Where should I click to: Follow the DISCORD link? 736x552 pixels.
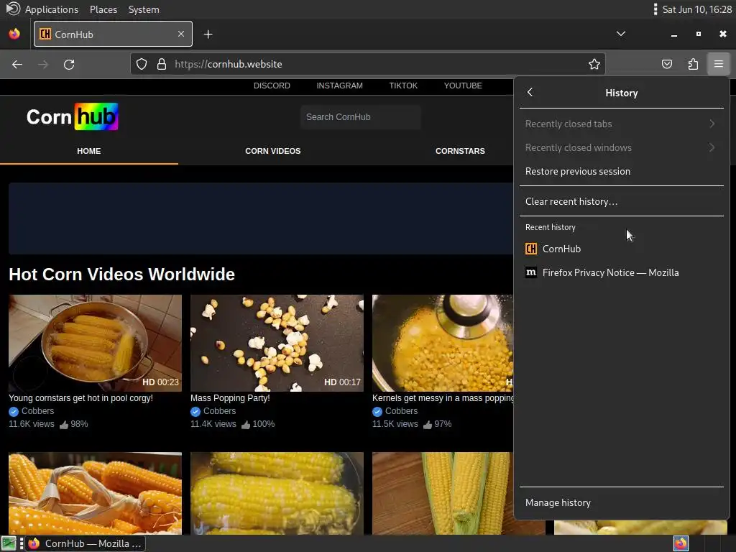[x=272, y=86]
